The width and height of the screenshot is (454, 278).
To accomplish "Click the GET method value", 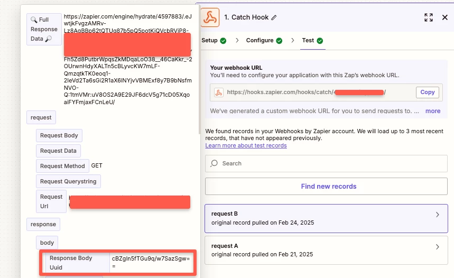I will tap(97, 165).
